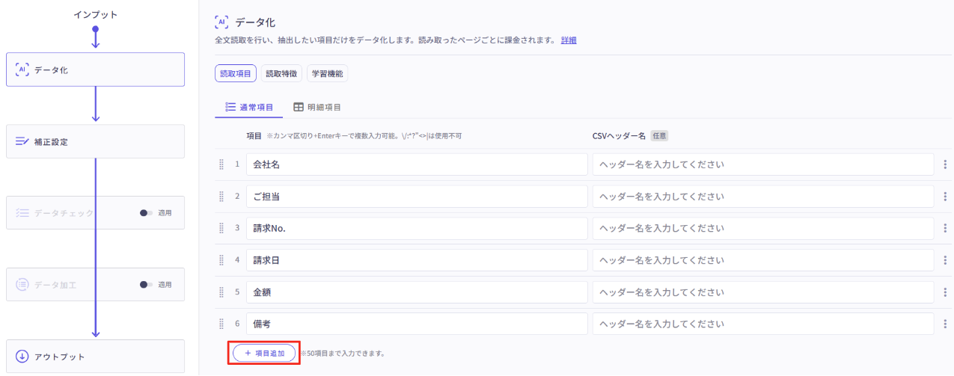The height and width of the screenshot is (376, 954).
Task: Select the データ化 step in workflow
Action: (95, 70)
